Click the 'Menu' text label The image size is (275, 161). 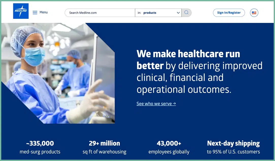pos(43,12)
